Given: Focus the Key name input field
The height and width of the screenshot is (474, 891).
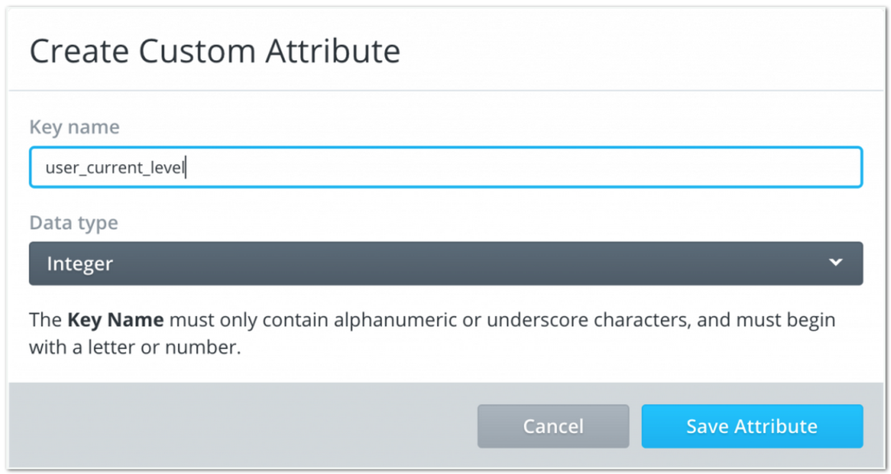Looking at the screenshot, I should pyautogui.click(x=445, y=167).
